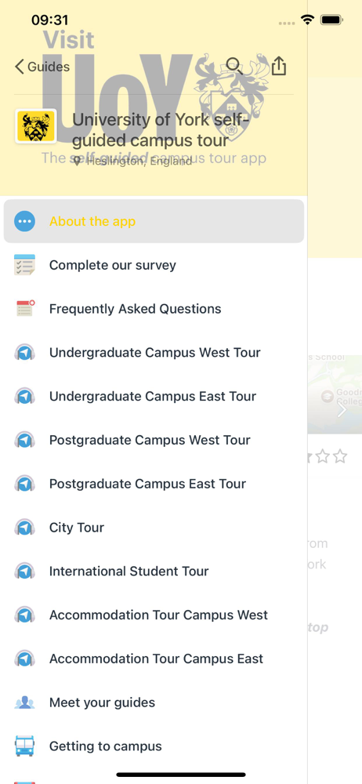Select Accommodation Tour Campus West
362x784 pixels.
click(x=154, y=615)
